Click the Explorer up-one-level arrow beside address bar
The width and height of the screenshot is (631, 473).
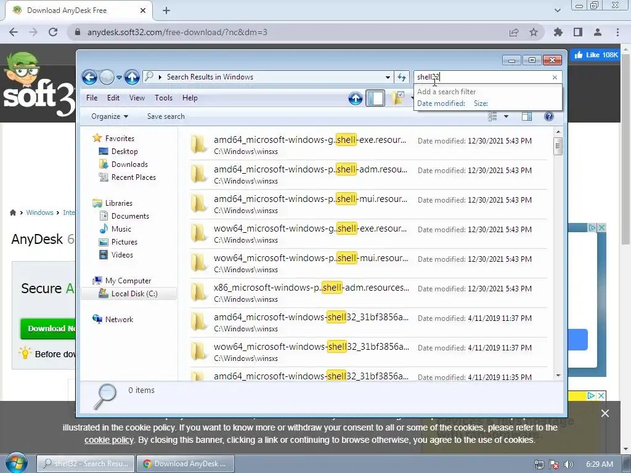click(132, 77)
